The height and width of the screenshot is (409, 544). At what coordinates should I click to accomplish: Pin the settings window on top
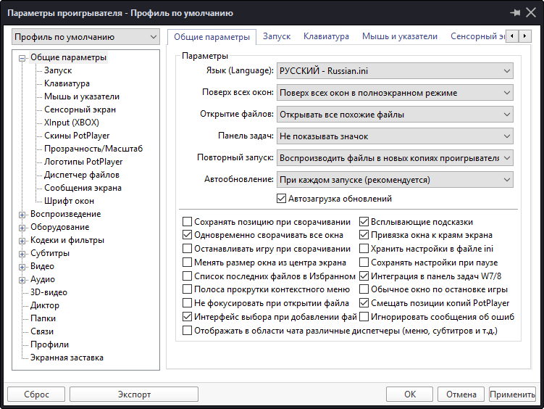[516, 13]
